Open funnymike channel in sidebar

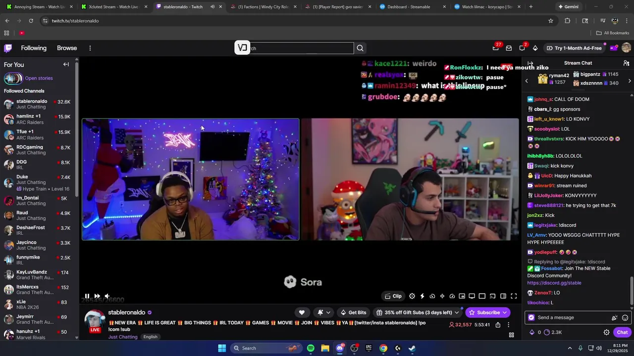coord(39,260)
